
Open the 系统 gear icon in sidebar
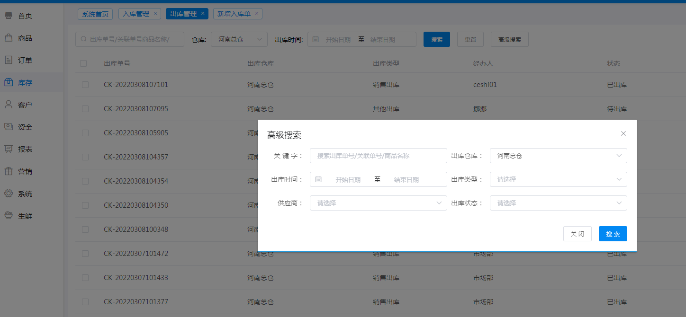pos(9,194)
